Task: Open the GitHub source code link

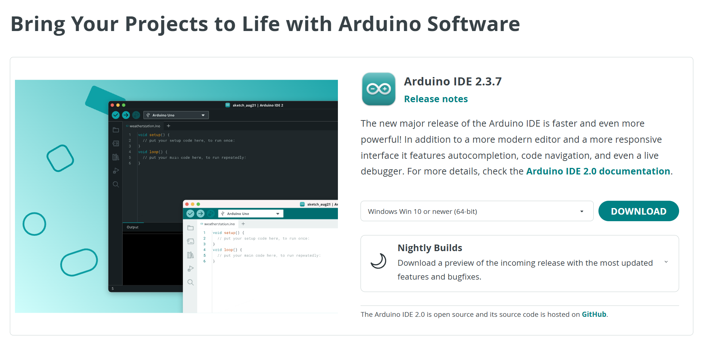Action: click(594, 314)
